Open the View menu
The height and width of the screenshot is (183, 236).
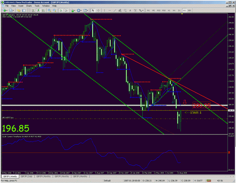click(13, 6)
